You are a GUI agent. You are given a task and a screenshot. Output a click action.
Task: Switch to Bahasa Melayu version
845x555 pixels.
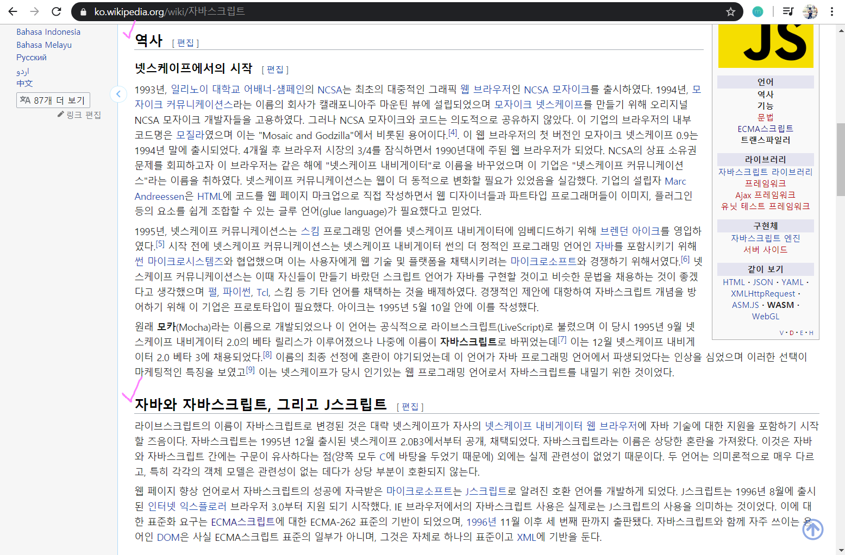[44, 45]
